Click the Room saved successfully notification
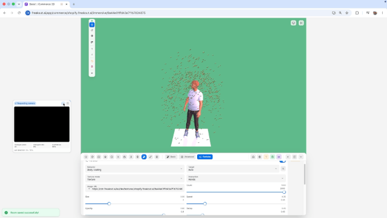Viewport: 387px width, 218px height. [31, 213]
